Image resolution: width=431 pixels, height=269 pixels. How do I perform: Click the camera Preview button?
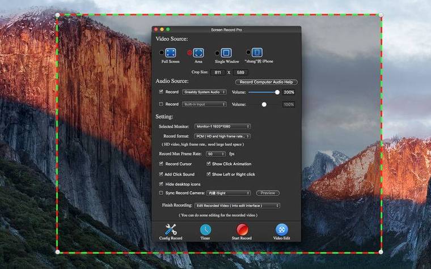268,193
